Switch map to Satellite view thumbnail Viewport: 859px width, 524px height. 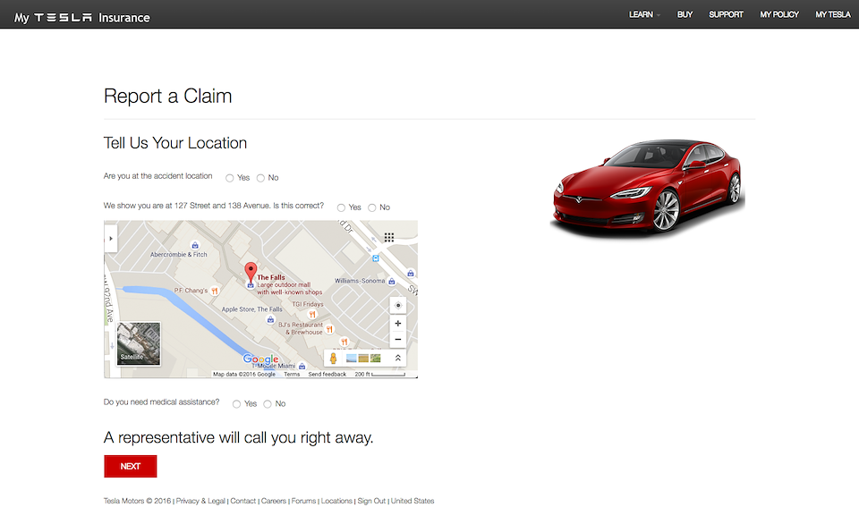pyautogui.click(x=139, y=343)
